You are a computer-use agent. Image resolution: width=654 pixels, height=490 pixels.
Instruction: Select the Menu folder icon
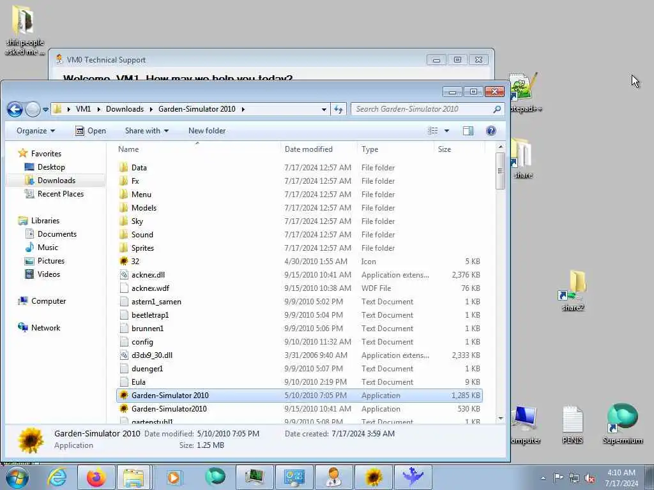tap(123, 194)
